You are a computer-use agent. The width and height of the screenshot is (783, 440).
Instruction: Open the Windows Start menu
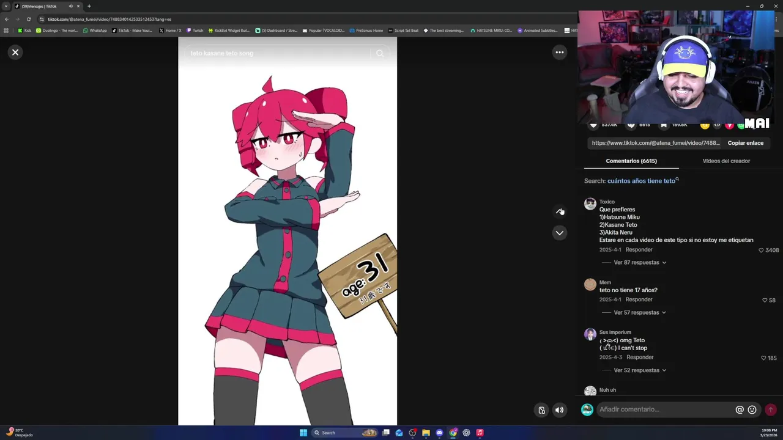(x=303, y=433)
